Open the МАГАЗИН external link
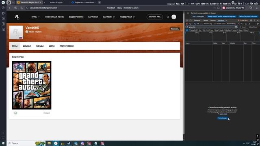 (x=108, y=17)
